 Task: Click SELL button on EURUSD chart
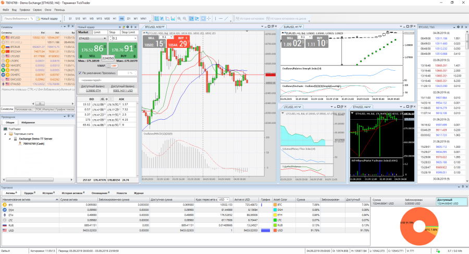coord(293,42)
